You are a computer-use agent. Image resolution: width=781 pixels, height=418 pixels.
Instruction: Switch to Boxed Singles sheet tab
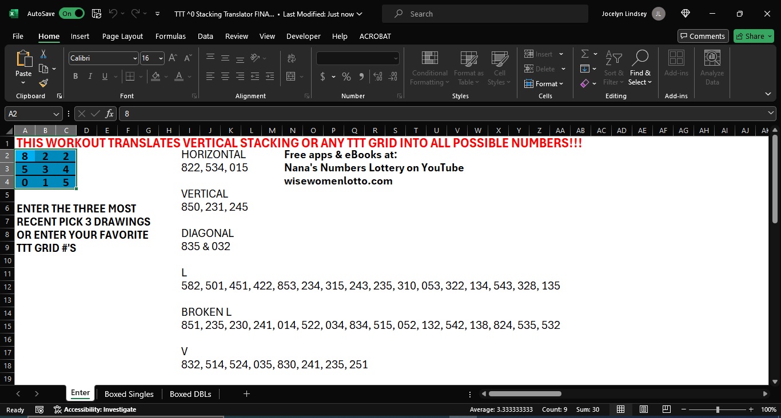[x=129, y=394]
